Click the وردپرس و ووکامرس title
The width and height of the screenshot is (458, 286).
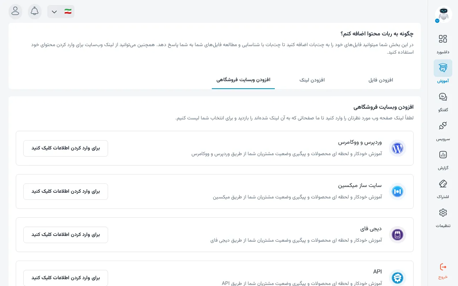point(360,142)
